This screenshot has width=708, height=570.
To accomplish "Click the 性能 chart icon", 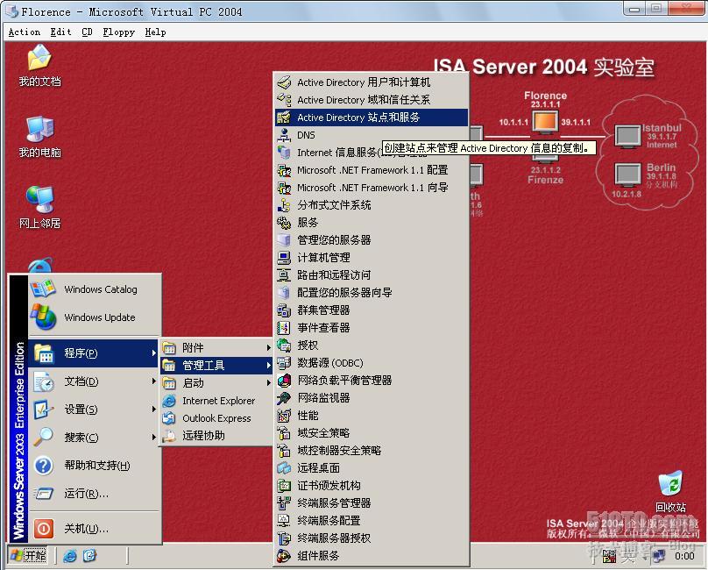I will coord(284,416).
